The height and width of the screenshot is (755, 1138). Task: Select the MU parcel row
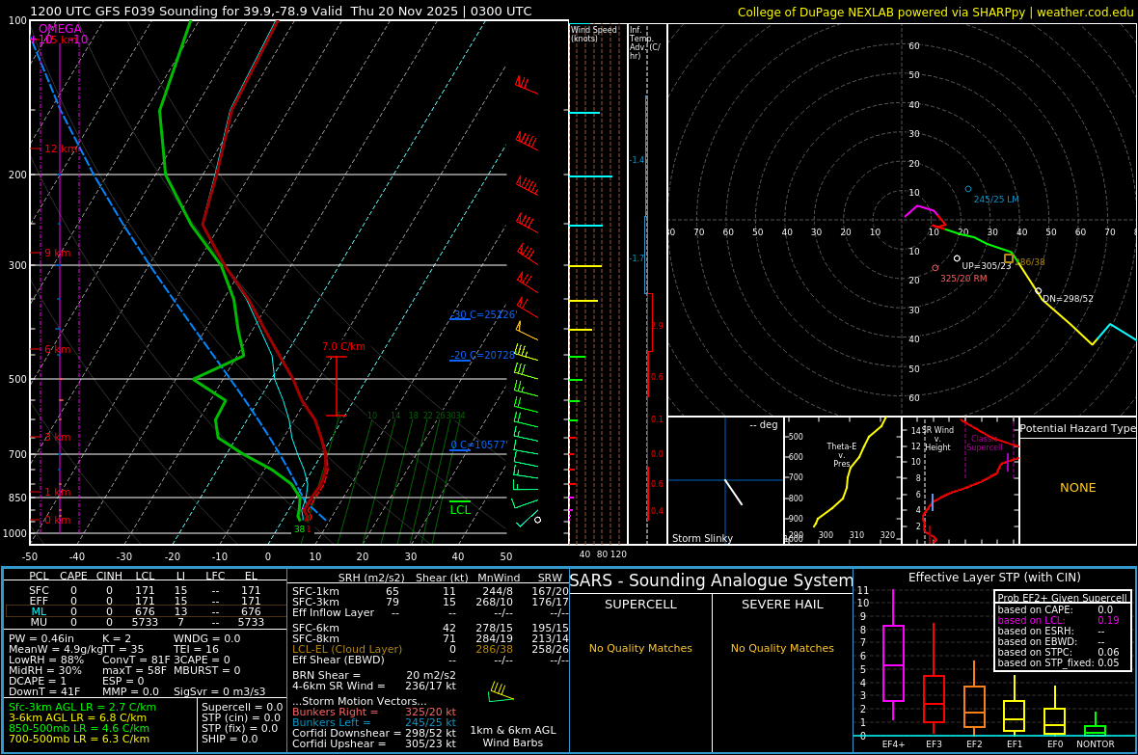tap(145, 622)
